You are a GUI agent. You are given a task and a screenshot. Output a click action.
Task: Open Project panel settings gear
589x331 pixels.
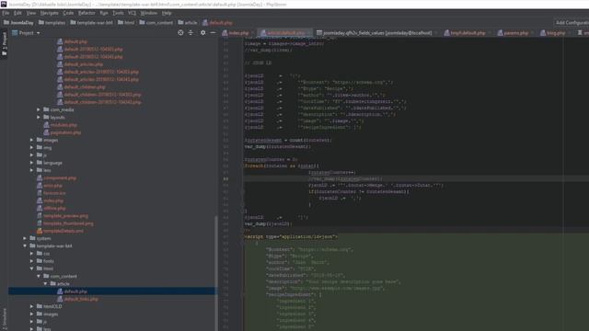tap(202, 33)
